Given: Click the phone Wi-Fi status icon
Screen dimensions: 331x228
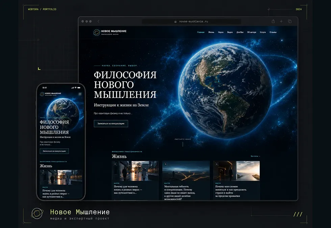Looking at the screenshot, I should [x=76, y=87].
